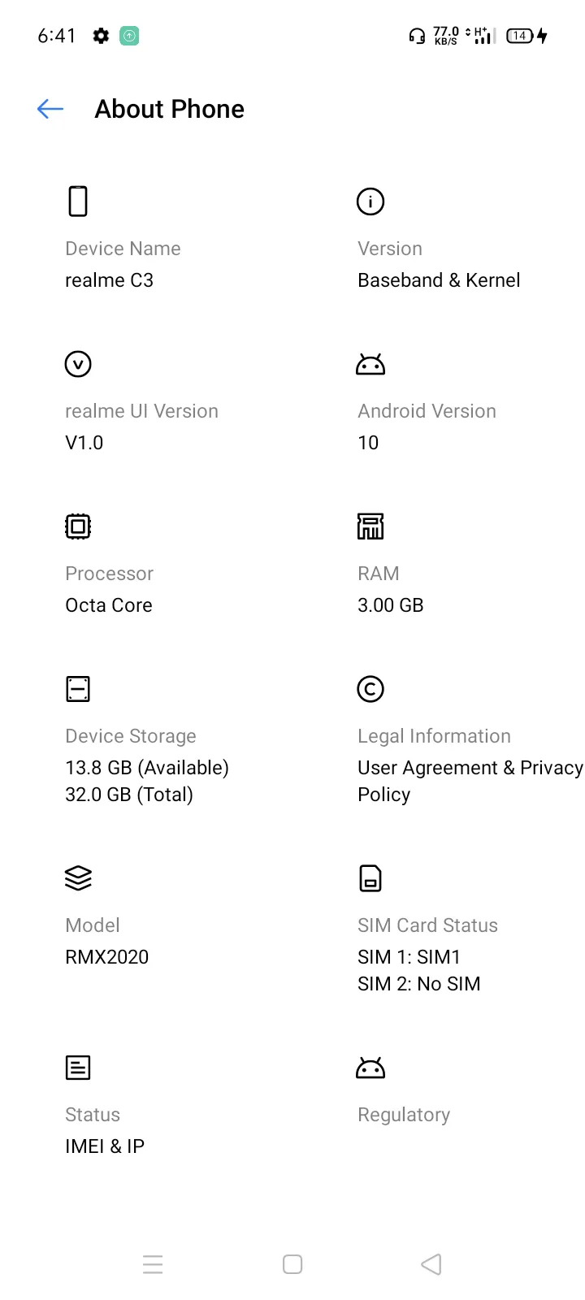Tap SIM 2: No SIM text
Screen dimensions: 585x1300
click(419, 984)
